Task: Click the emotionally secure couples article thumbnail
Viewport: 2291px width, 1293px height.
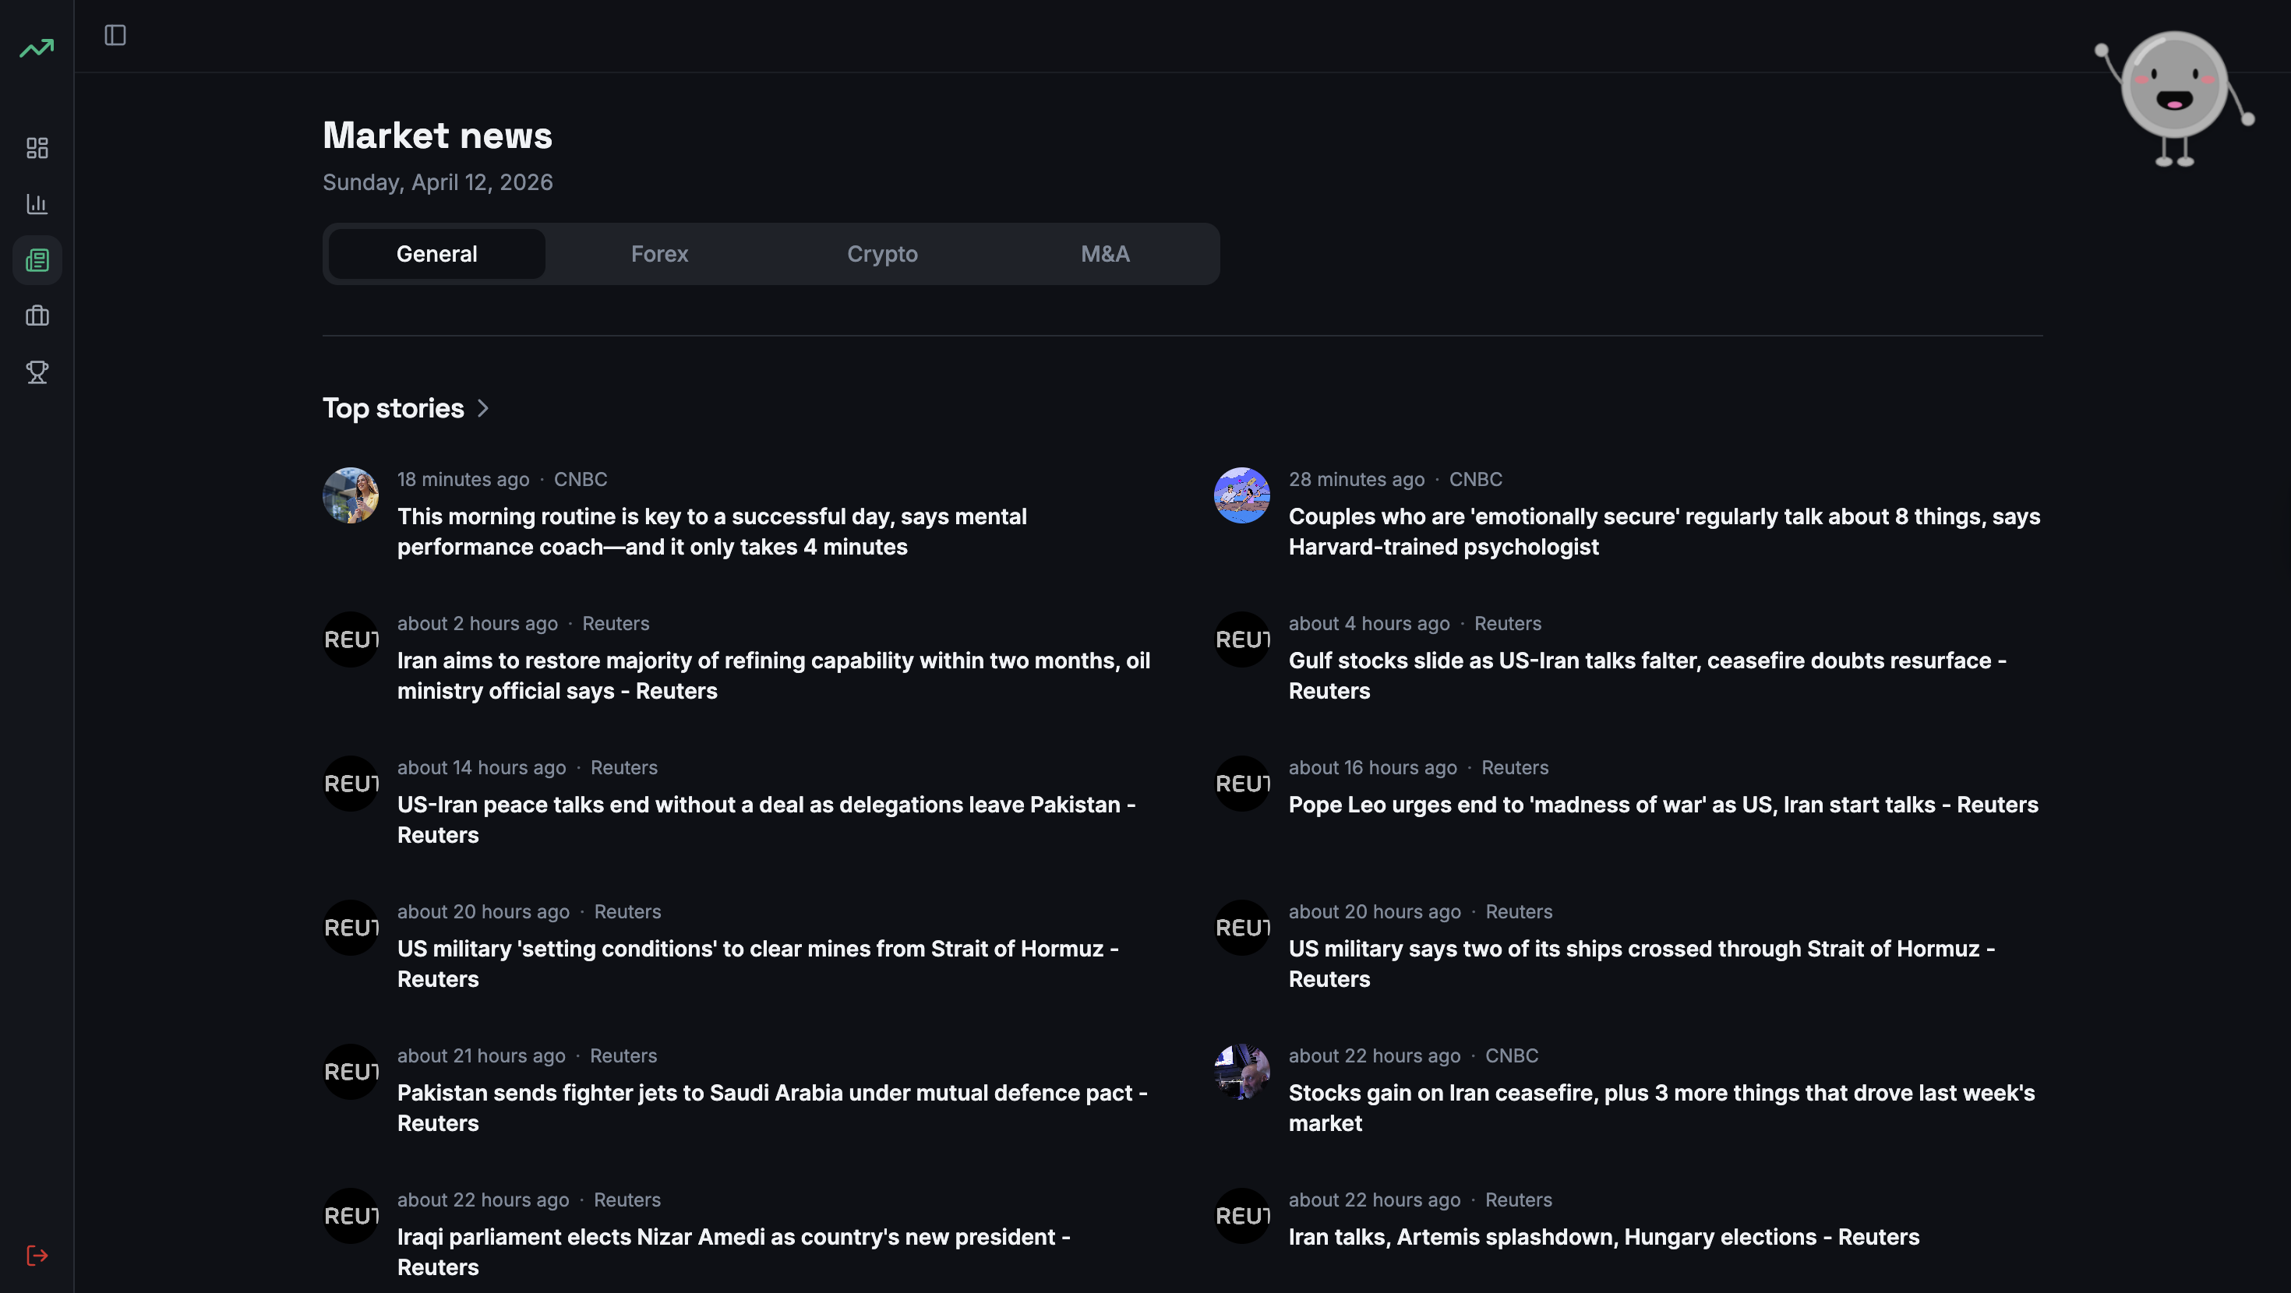Action: [x=1241, y=495]
